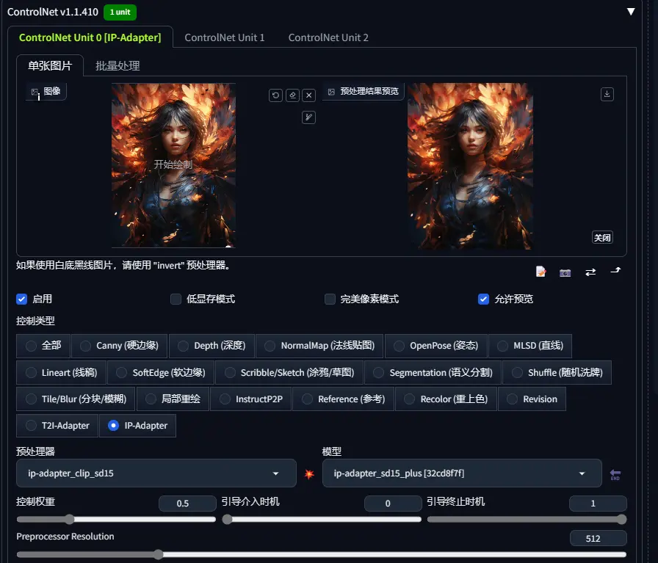
Task: Collapse the ControlNet panel with the triangle
Action: click(x=631, y=11)
